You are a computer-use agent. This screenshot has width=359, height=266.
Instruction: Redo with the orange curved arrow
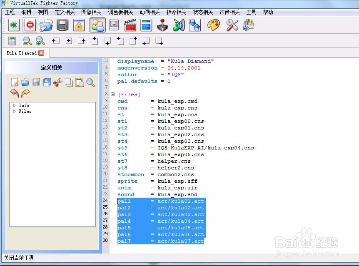point(25,93)
